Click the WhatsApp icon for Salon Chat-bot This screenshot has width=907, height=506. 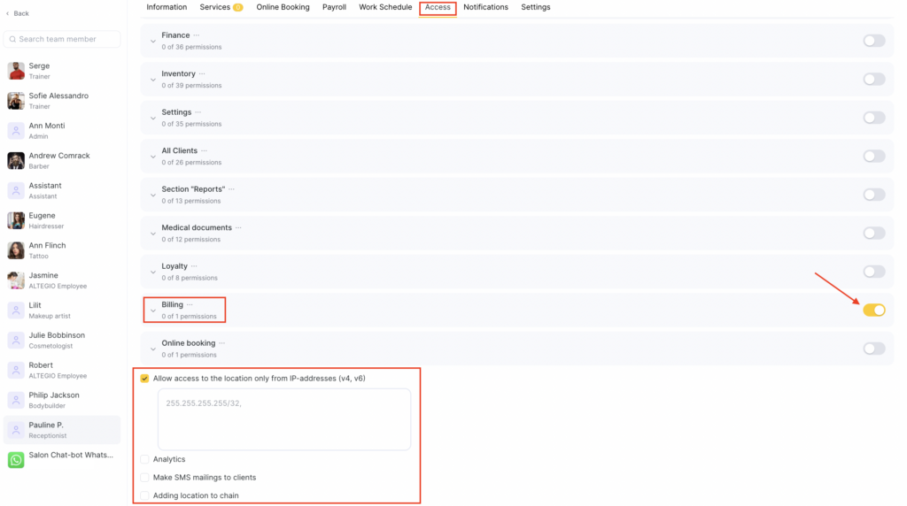click(16, 460)
